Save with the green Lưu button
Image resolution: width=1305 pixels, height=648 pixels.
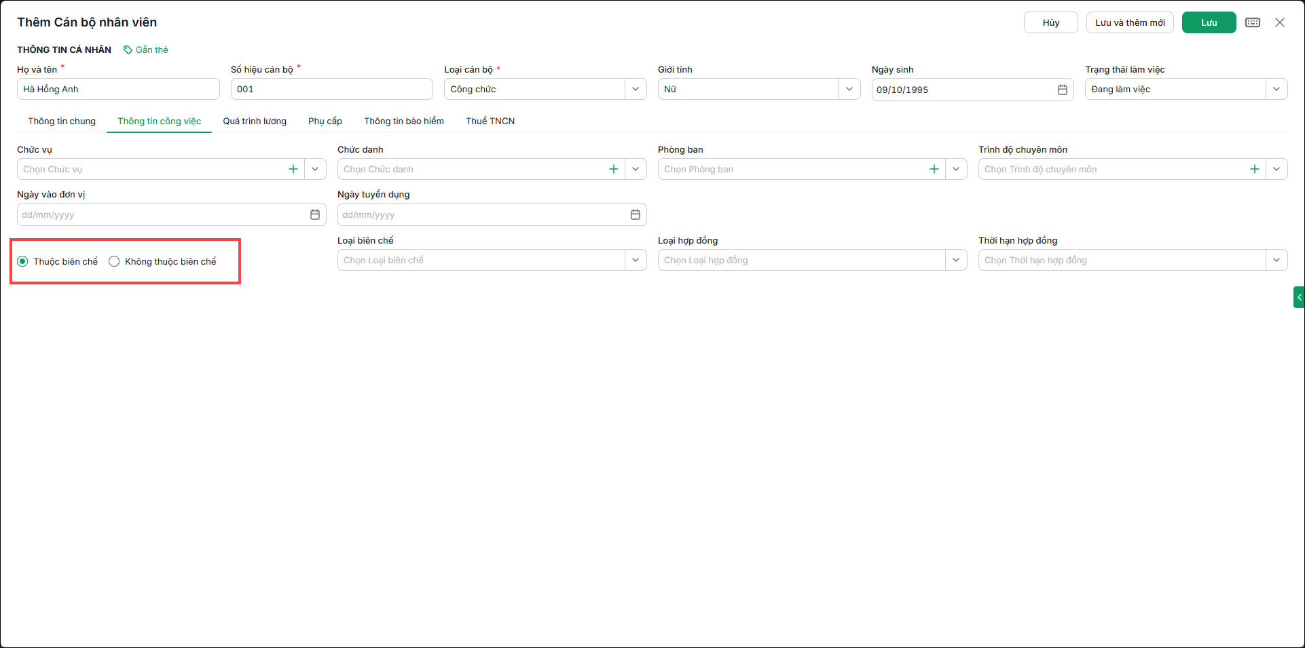tap(1209, 22)
